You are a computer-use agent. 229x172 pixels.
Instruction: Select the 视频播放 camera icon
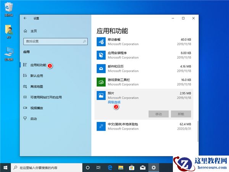[25, 108]
